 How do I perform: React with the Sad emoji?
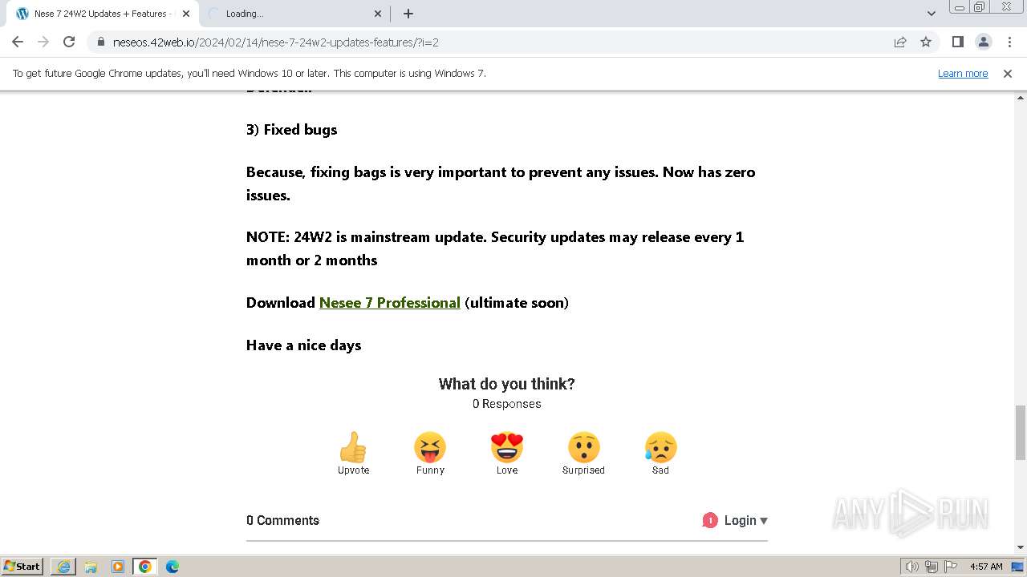pyautogui.click(x=660, y=454)
